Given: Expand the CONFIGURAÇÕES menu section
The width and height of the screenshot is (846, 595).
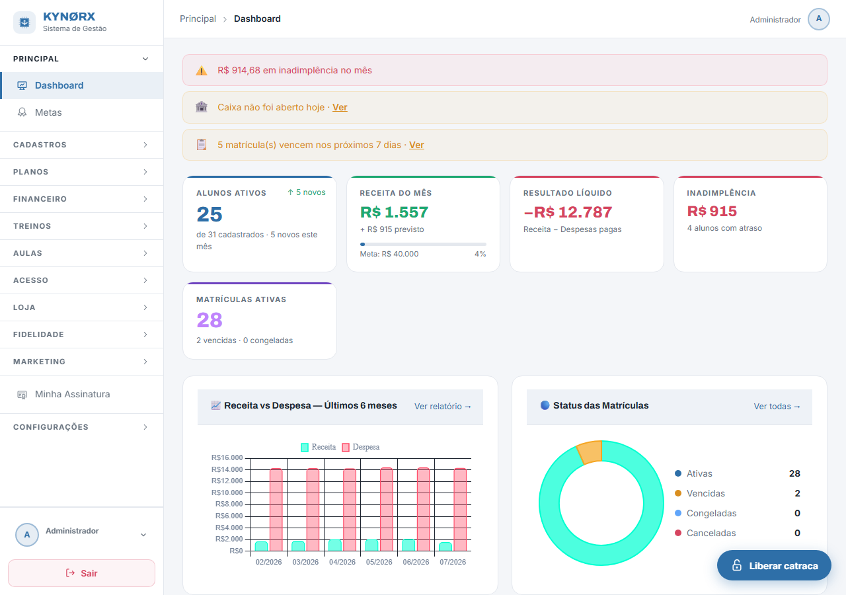Looking at the screenshot, I should [81, 427].
